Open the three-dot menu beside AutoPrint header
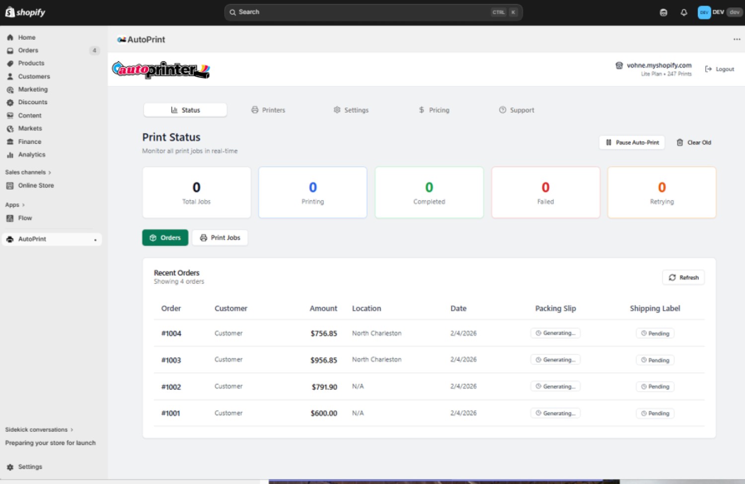The height and width of the screenshot is (484, 745). point(737,39)
